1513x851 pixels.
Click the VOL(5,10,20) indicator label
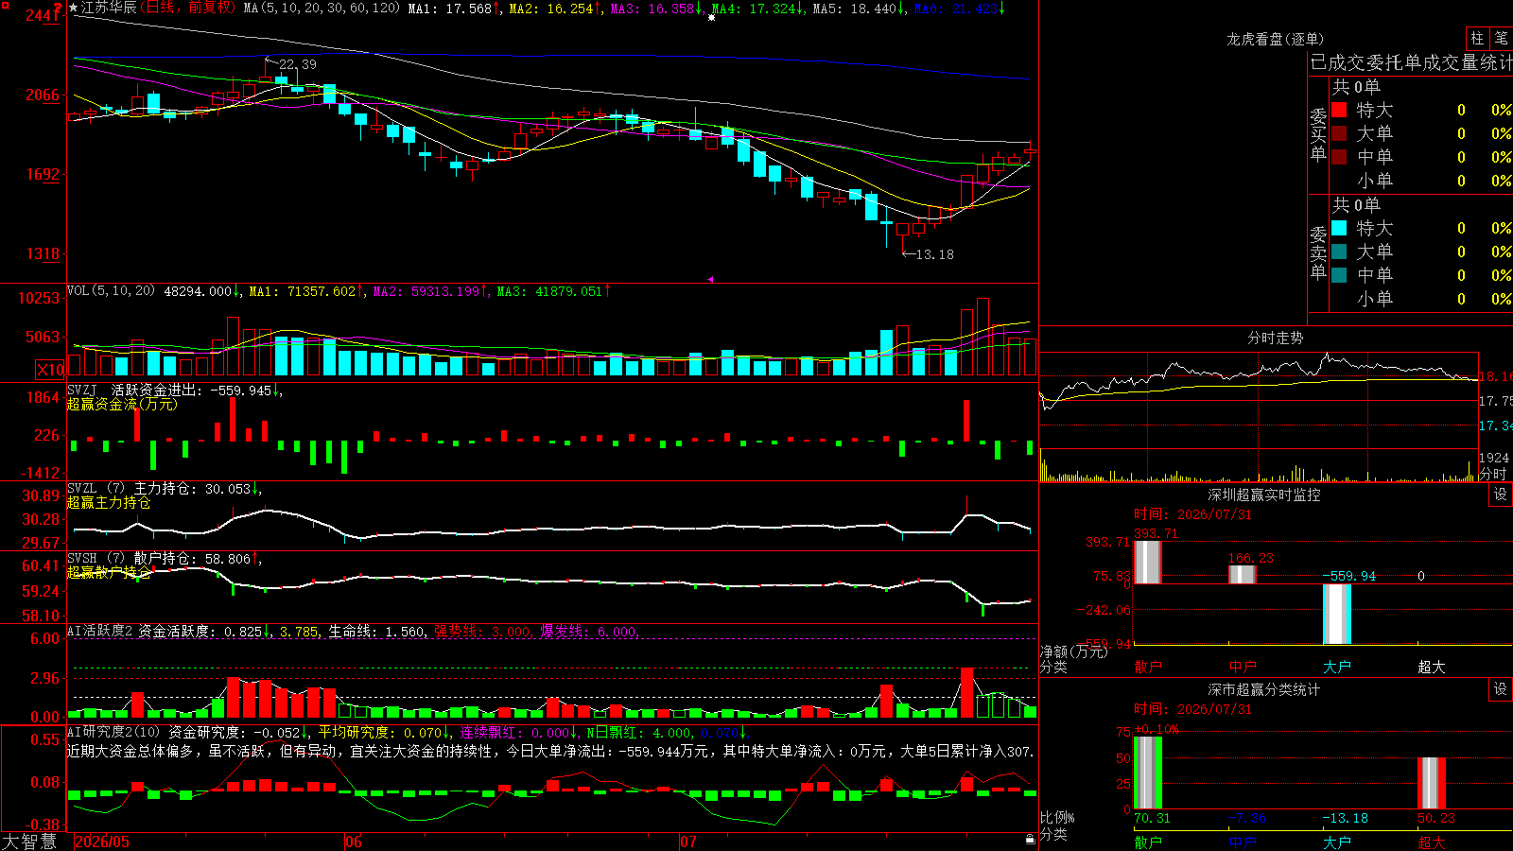112,291
